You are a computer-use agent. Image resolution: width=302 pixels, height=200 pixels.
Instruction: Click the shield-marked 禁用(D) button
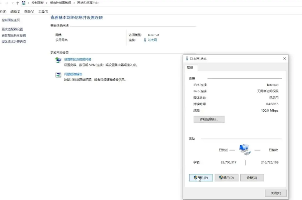(x=226, y=178)
